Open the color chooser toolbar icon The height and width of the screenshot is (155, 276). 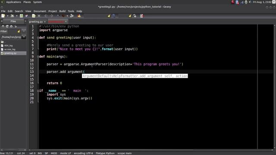click(79, 16)
